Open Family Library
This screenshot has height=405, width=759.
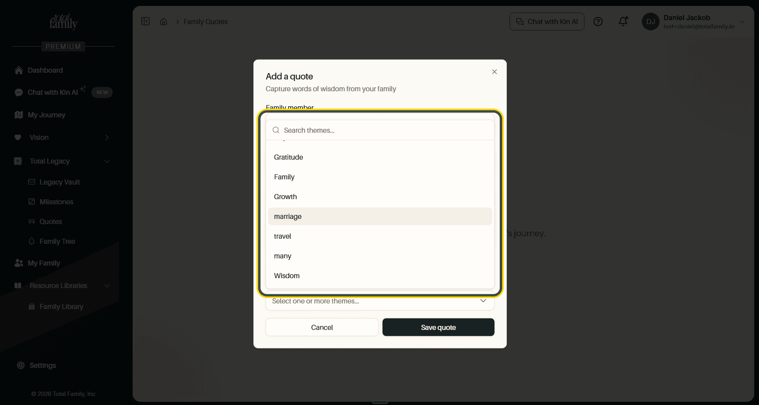(61, 307)
